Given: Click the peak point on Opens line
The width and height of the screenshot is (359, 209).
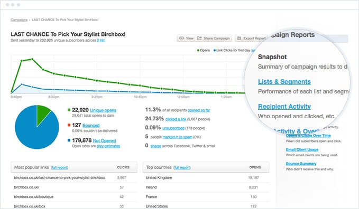Looking at the screenshot, I should coord(32,59).
